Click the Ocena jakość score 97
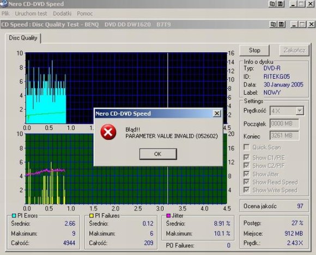316x255 pixels. pos(300,206)
